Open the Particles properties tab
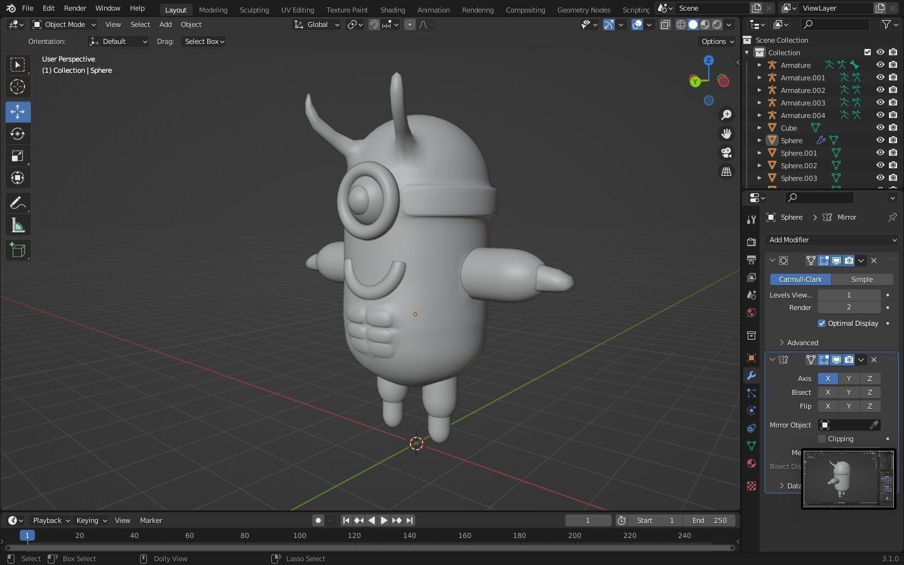 click(x=751, y=393)
